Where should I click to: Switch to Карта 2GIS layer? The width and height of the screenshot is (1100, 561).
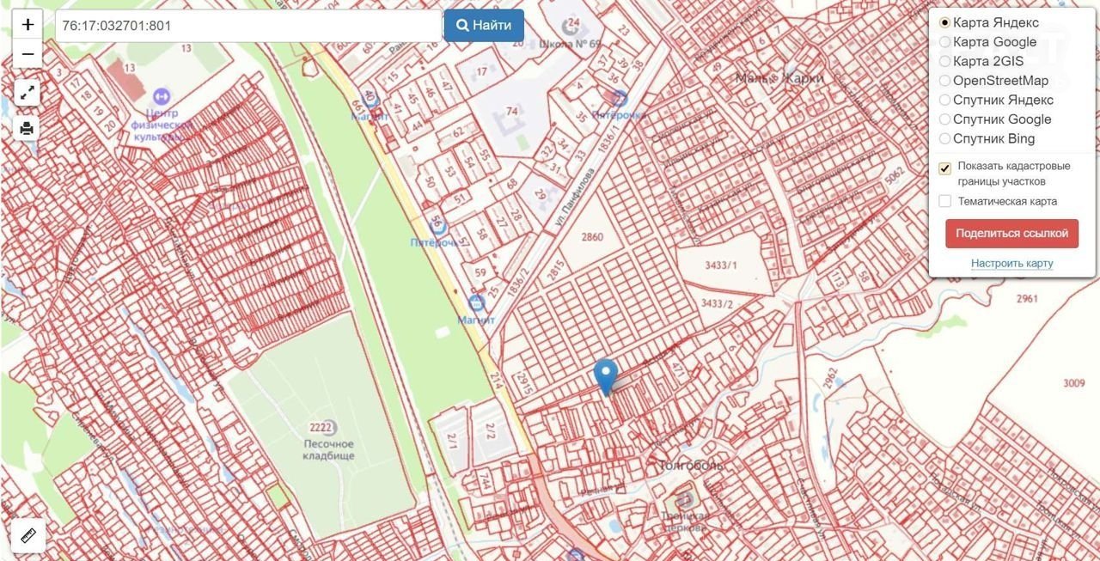click(945, 61)
